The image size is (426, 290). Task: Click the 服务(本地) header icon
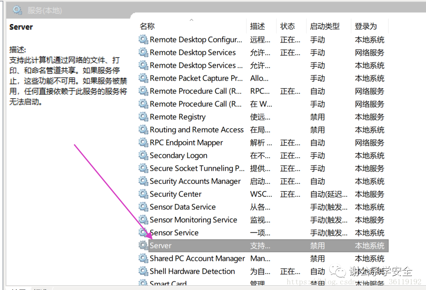pyautogui.click(x=18, y=10)
